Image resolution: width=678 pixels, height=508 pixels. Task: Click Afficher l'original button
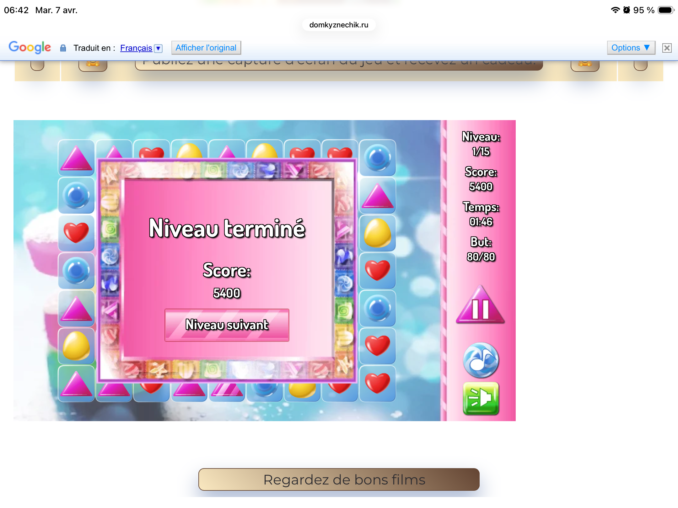(x=206, y=48)
